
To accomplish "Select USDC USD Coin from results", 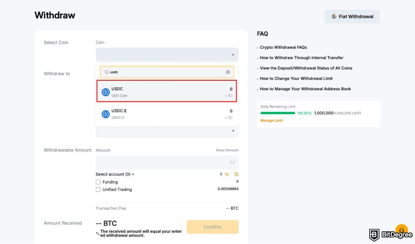I will (167, 91).
